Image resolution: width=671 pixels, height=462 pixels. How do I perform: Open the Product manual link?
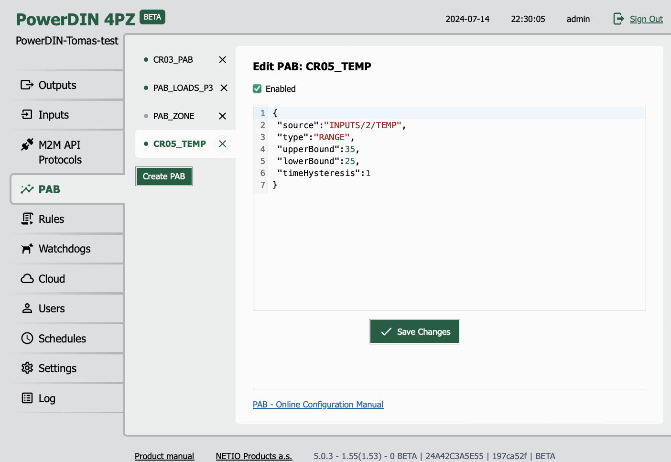tap(164, 456)
